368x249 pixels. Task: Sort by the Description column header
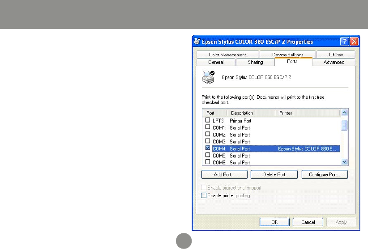[x=251, y=113]
